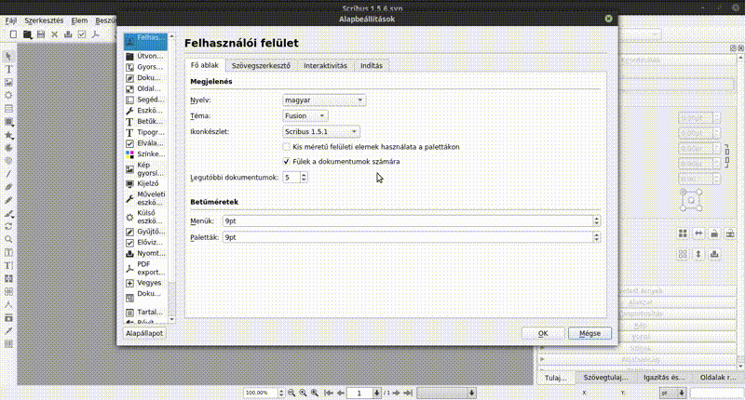Image resolution: width=745 pixels, height=400 pixels.
Task: Click the recent documents number spinbox
Action: [291, 177]
